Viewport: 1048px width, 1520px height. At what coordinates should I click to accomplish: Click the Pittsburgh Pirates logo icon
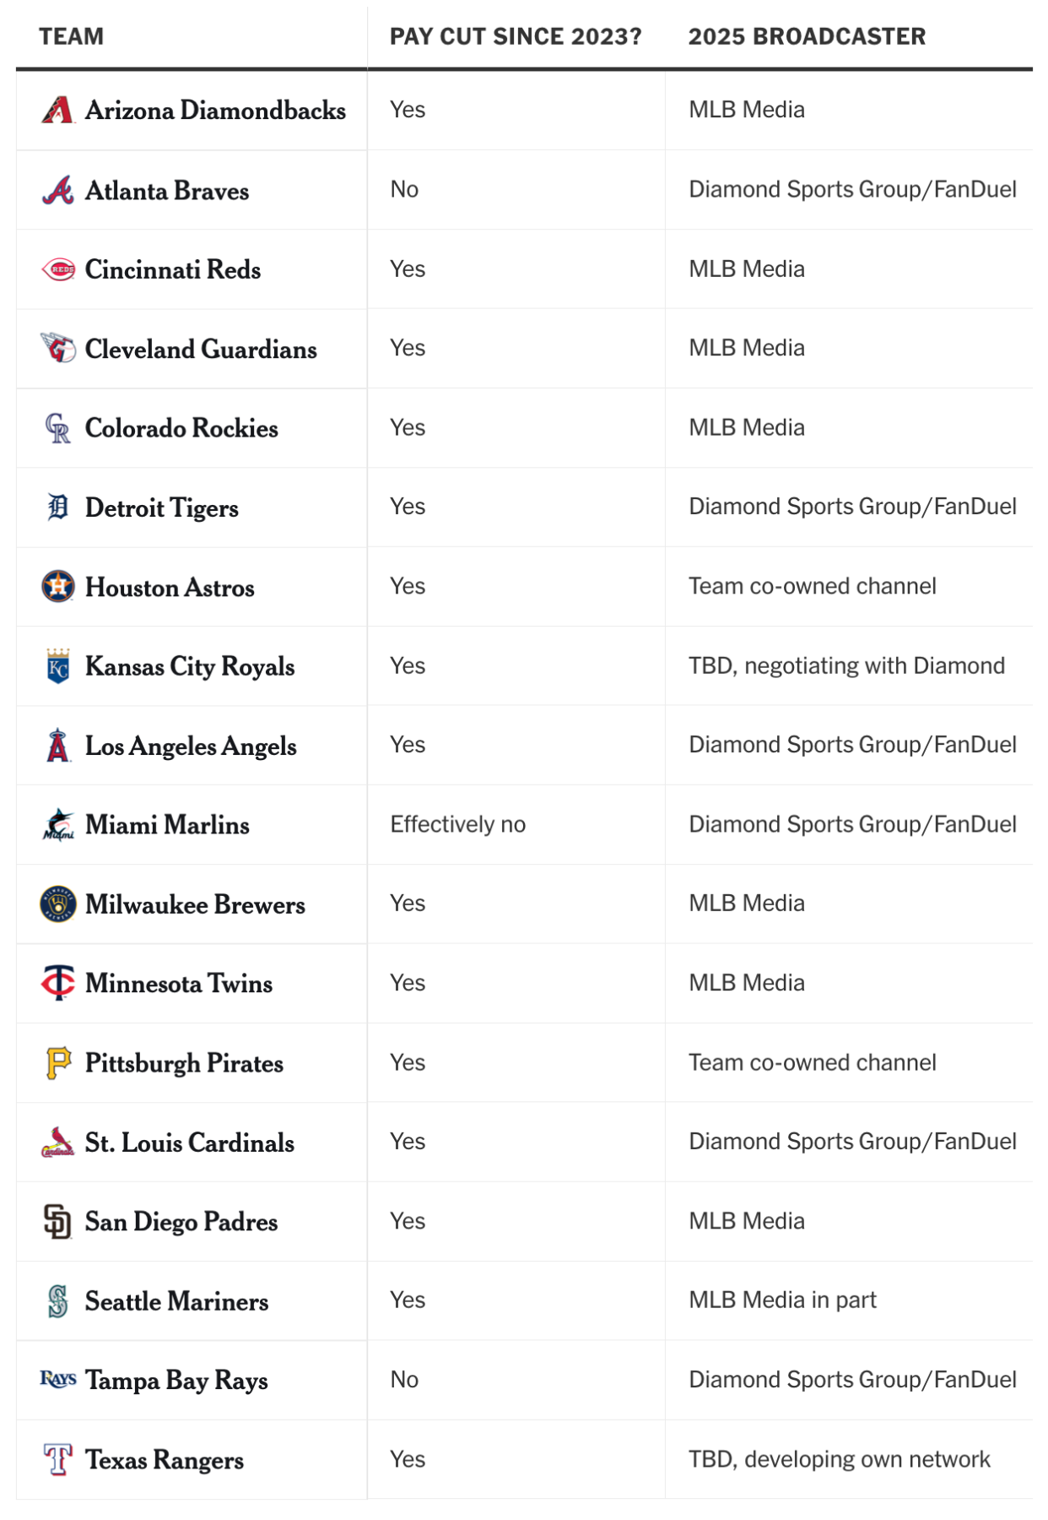coord(57,1062)
